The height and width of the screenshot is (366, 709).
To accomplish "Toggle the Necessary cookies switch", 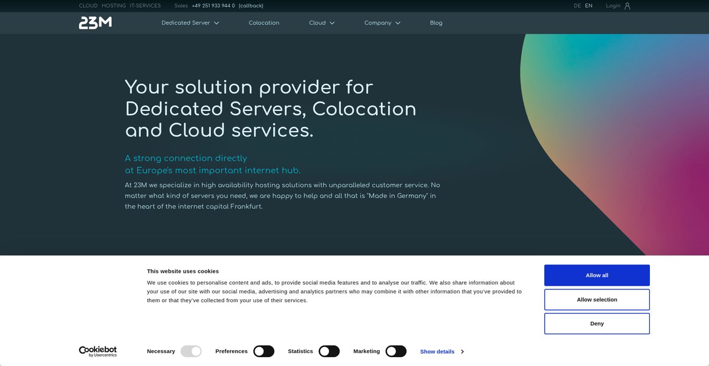I will (x=191, y=351).
